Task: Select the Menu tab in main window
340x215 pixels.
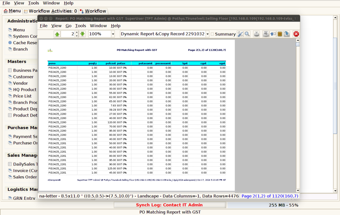Action: [x=12, y=11]
